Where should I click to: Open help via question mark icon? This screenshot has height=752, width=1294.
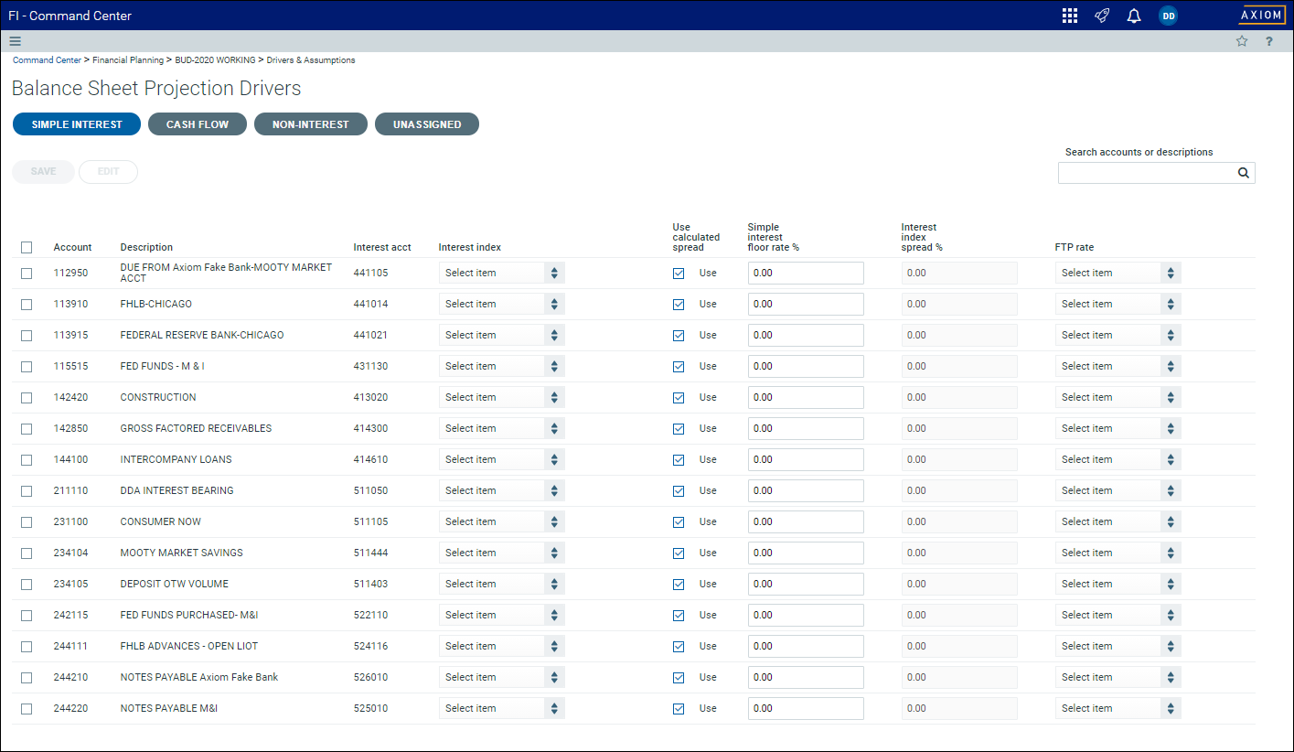[1269, 41]
